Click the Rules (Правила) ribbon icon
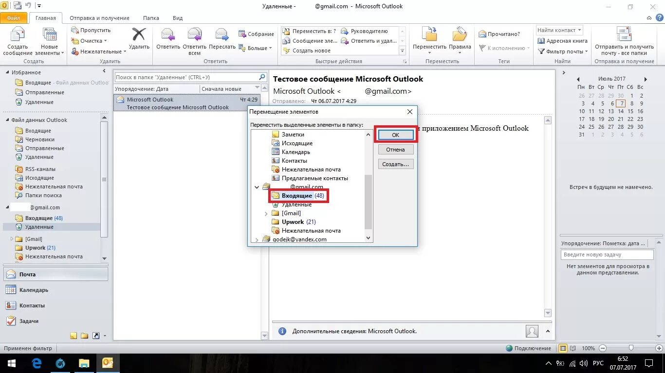 click(460, 34)
